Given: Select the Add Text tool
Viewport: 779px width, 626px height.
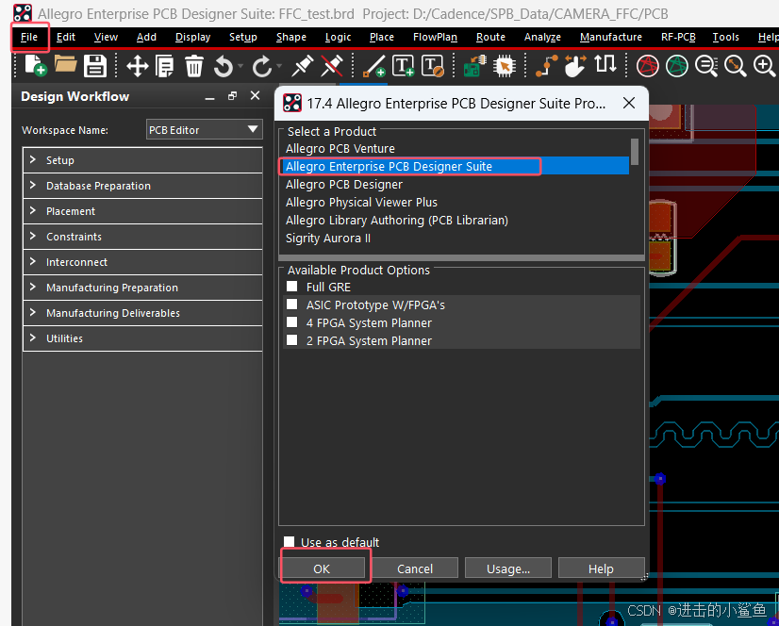Looking at the screenshot, I should coord(403,66).
